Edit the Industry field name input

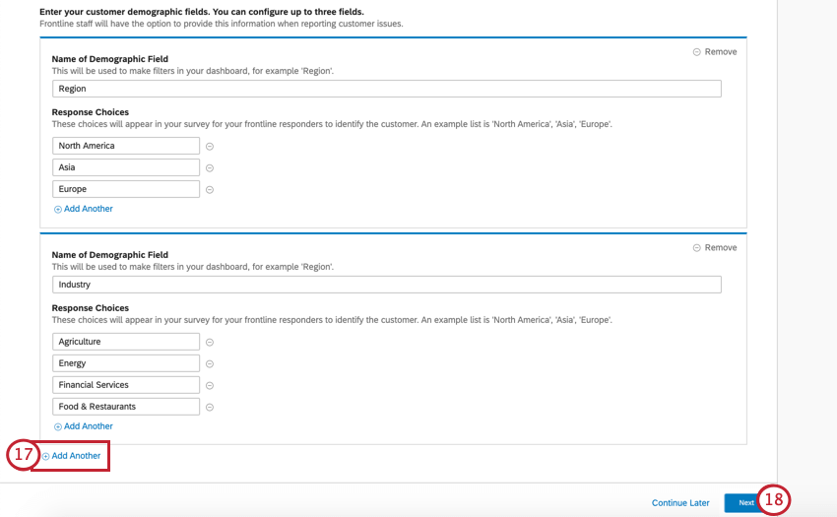tap(386, 285)
